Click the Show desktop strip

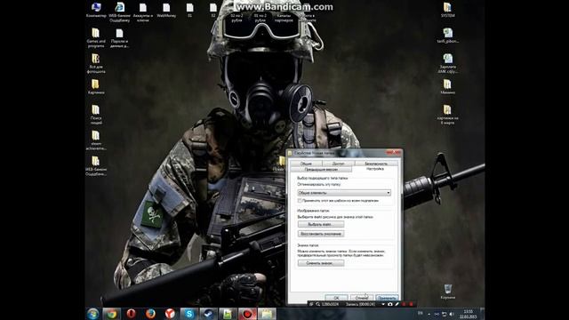(482, 314)
